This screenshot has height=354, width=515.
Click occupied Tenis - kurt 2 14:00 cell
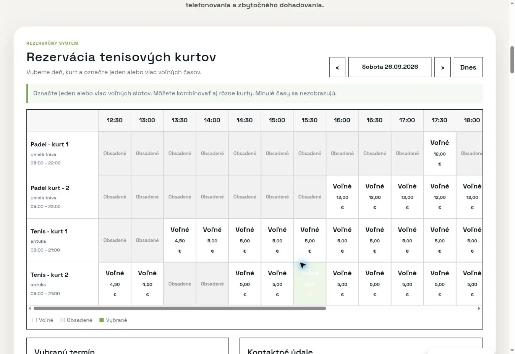point(212,284)
